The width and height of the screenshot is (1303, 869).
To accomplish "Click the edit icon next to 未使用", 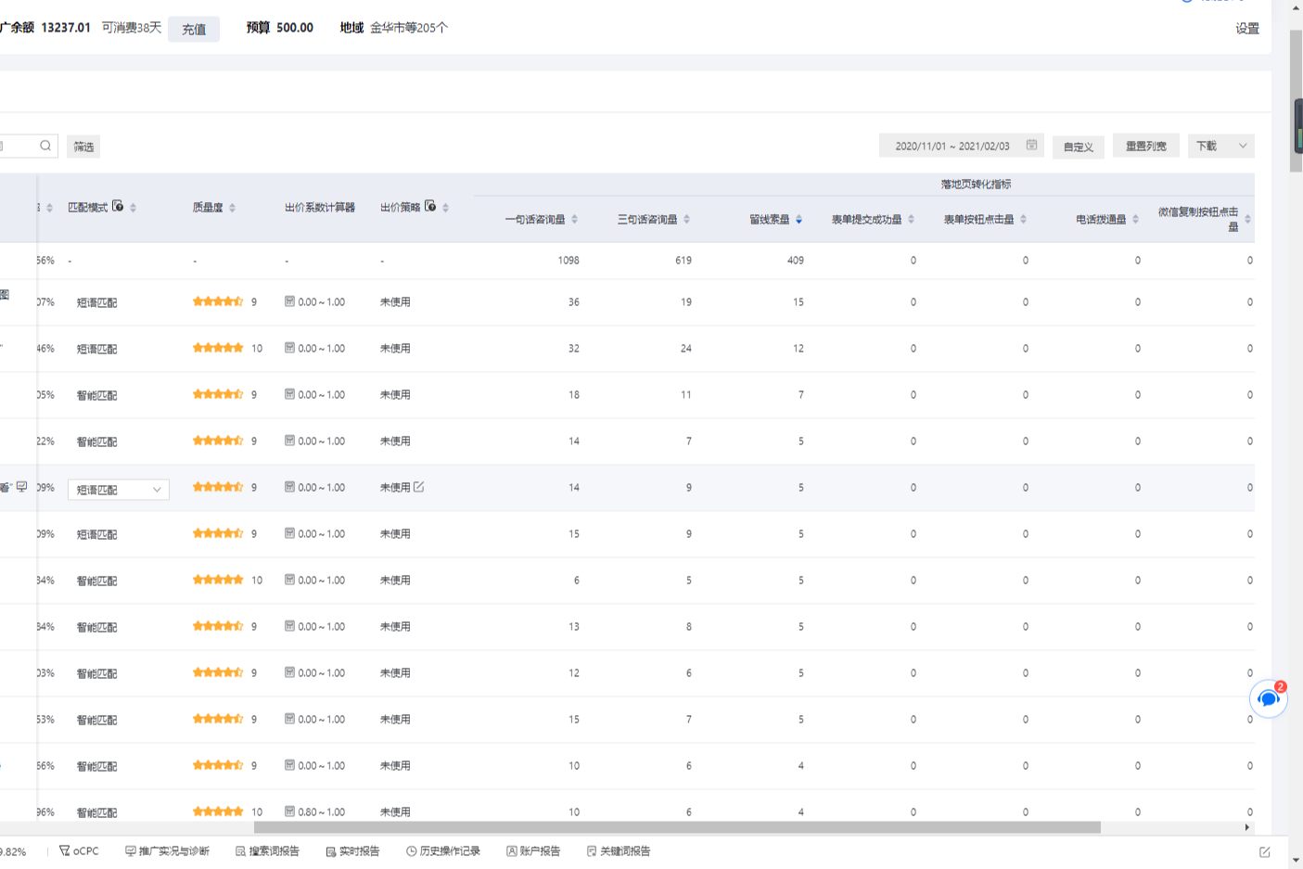I will point(419,487).
